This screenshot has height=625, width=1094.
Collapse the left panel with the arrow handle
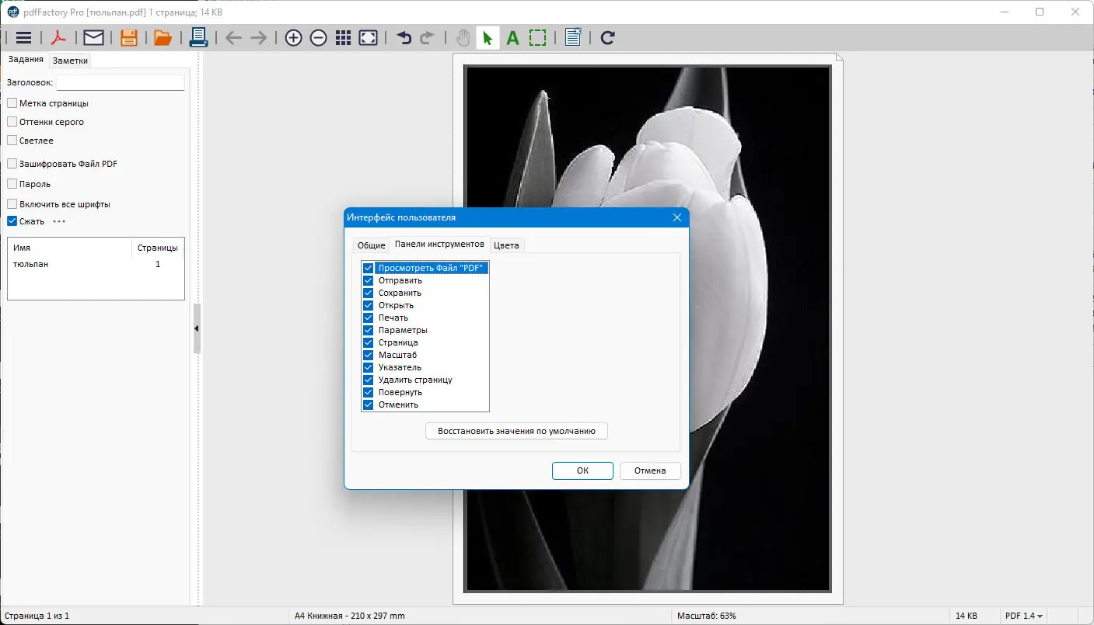pyautogui.click(x=197, y=328)
